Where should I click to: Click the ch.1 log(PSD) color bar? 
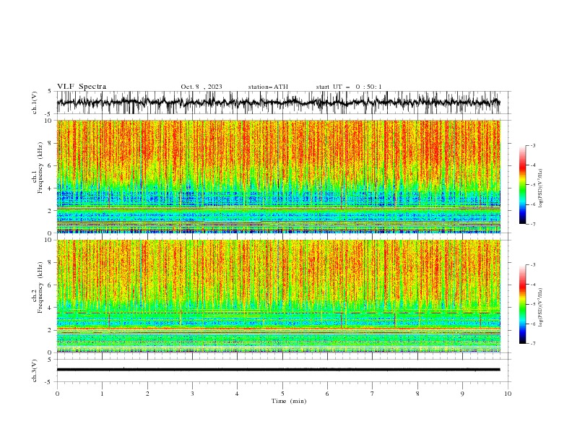523,185
